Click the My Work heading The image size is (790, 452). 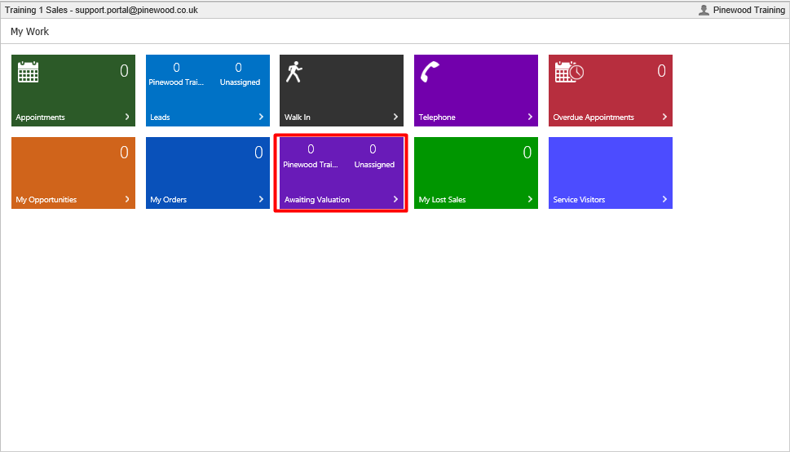(x=29, y=31)
